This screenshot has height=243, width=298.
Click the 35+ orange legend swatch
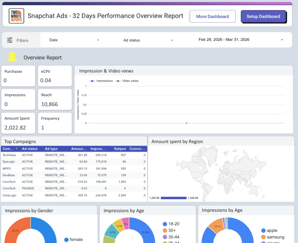coord(165,231)
